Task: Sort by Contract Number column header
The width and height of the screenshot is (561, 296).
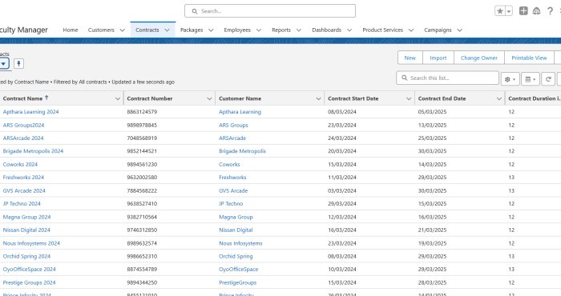Action: click(x=150, y=98)
